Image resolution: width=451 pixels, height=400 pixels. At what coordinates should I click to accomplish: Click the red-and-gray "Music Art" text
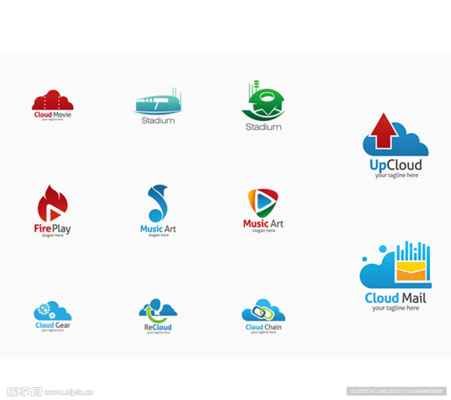[x=263, y=224]
